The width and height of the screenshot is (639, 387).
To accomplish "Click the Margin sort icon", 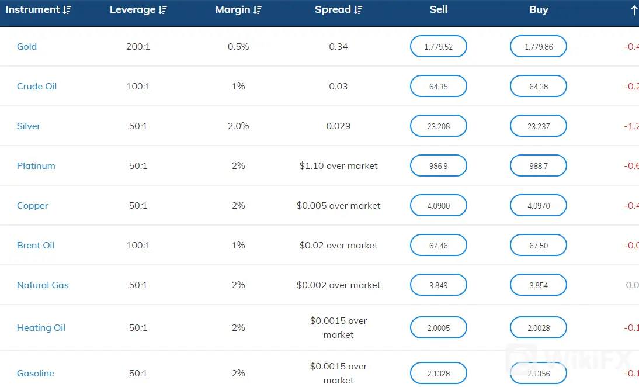I will click(x=258, y=10).
